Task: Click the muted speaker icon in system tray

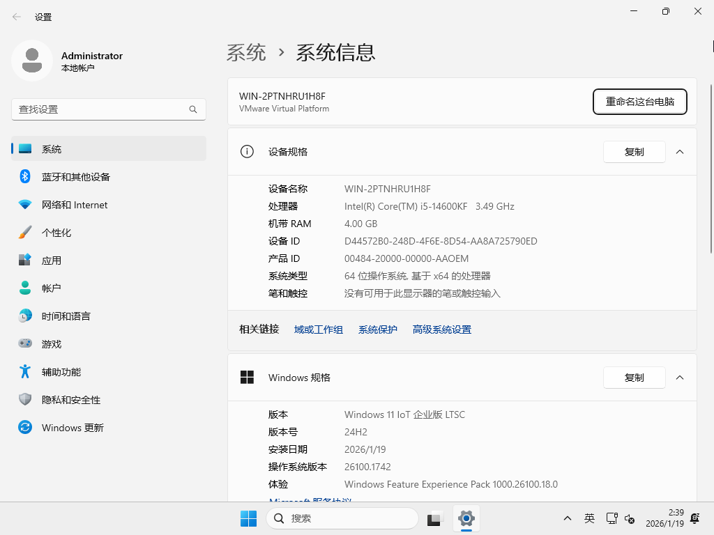Action: 630,520
